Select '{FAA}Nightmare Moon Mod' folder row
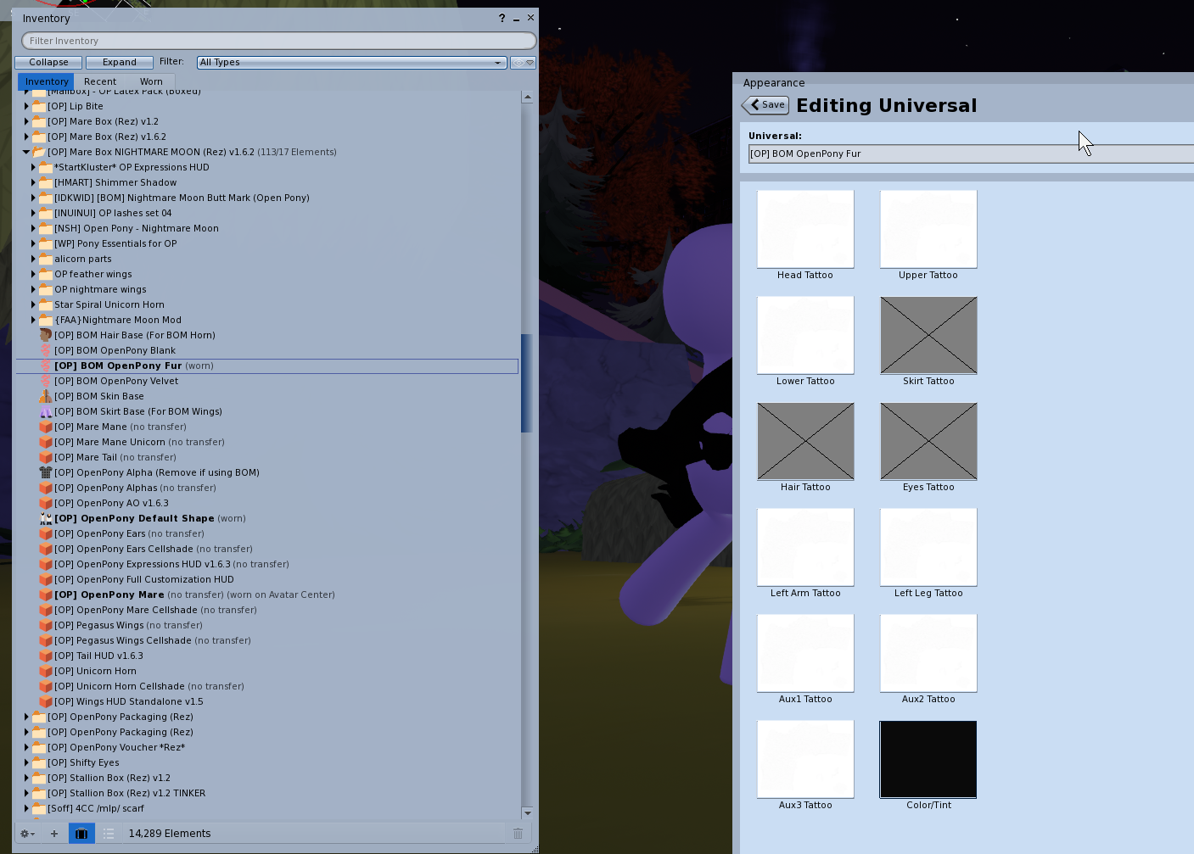The image size is (1194, 854). 266,320
